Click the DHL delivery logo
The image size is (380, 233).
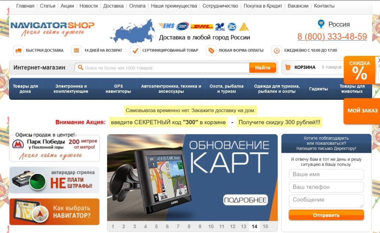click(x=202, y=26)
